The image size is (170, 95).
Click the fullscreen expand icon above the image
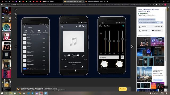(x=16, y=10)
